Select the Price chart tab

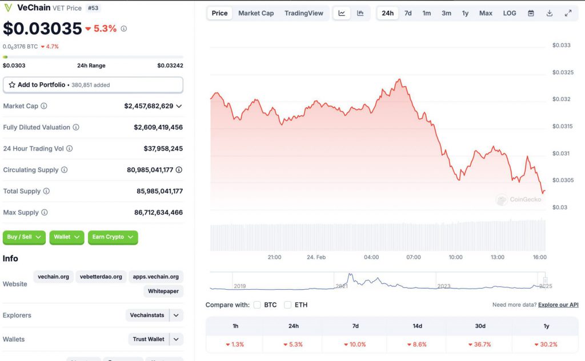coord(220,13)
